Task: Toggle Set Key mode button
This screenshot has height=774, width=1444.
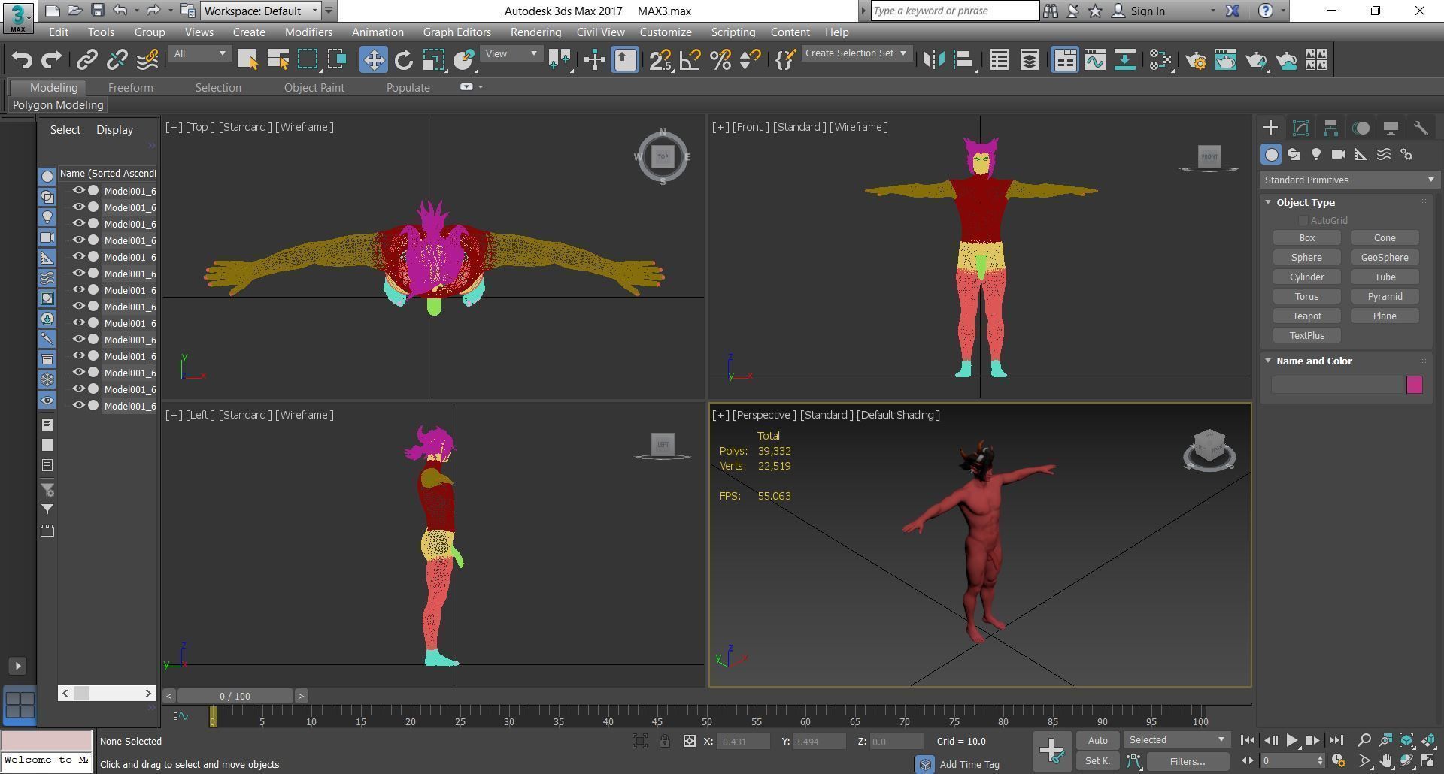Action: [1097, 761]
